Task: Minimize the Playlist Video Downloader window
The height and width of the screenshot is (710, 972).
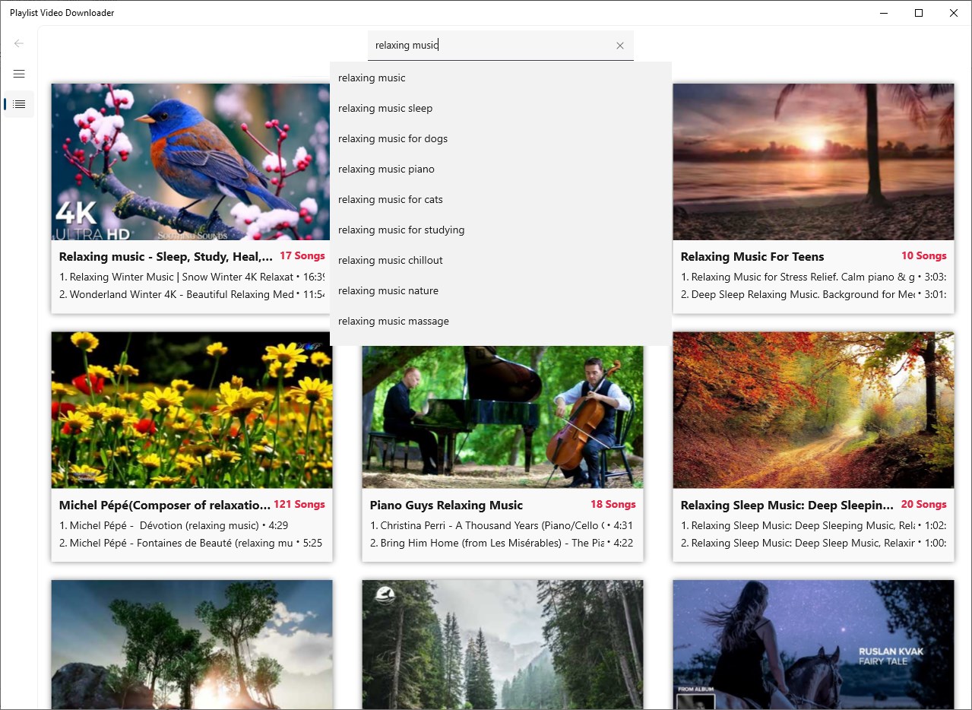Action: pyautogui.click(x=884, y=13)
